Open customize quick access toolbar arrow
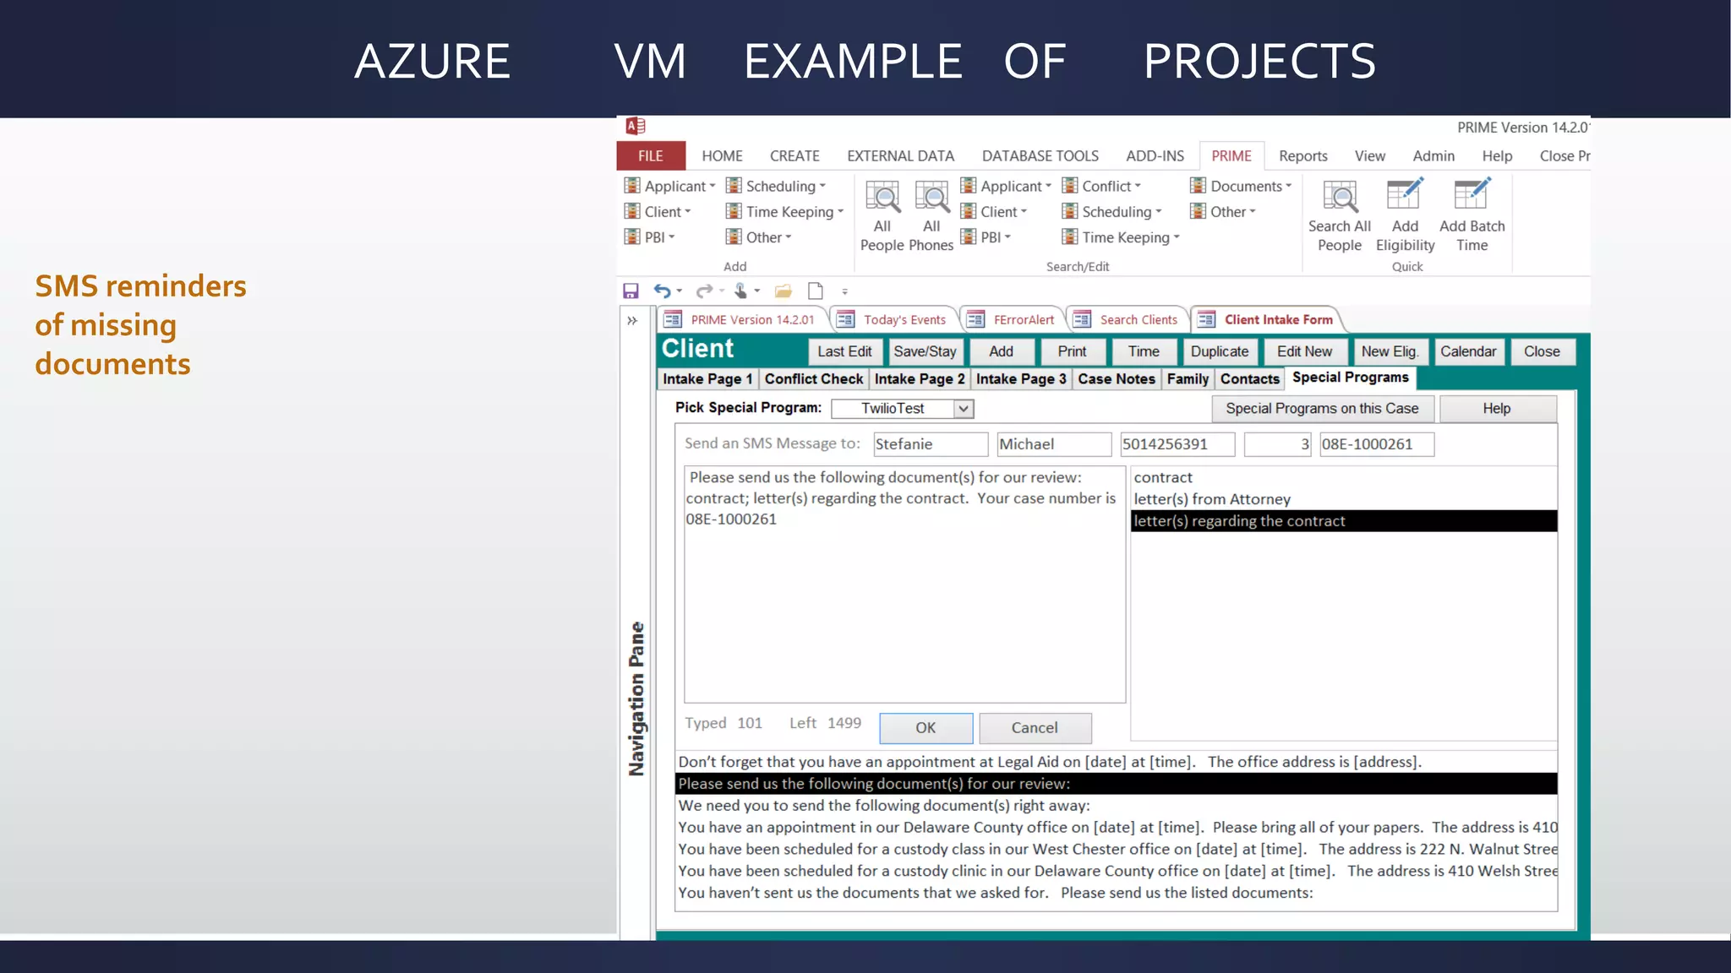Image resolution: width=1731 pixels, height=973 pixels. pos(844,291)
